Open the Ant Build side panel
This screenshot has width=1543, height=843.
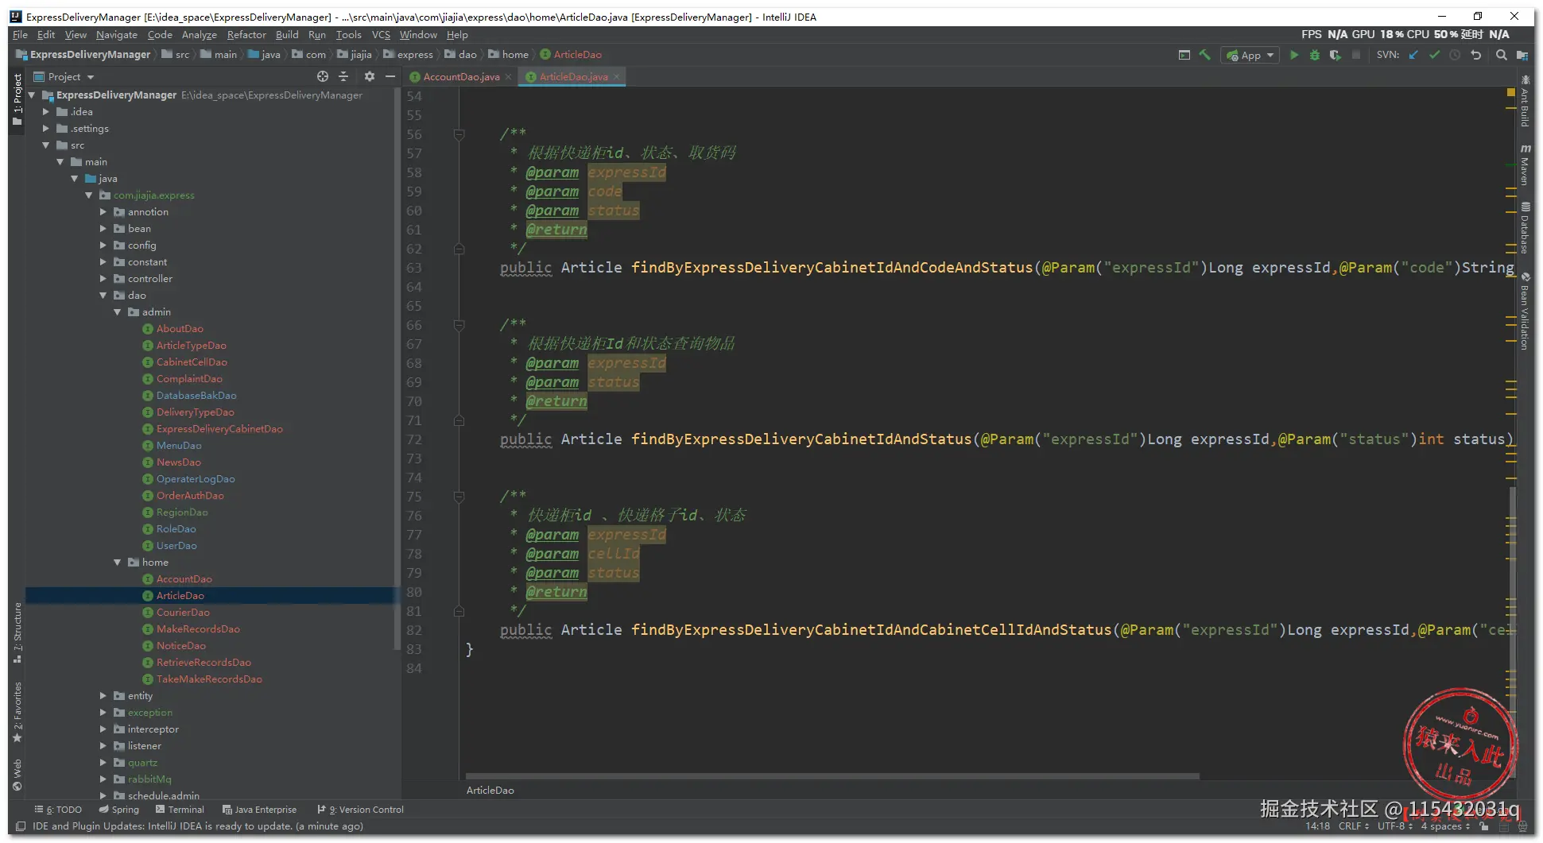tap(1526, 102)
